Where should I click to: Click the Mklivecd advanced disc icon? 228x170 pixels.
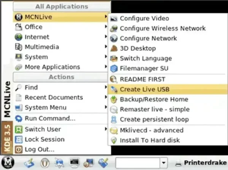point(114,130)
